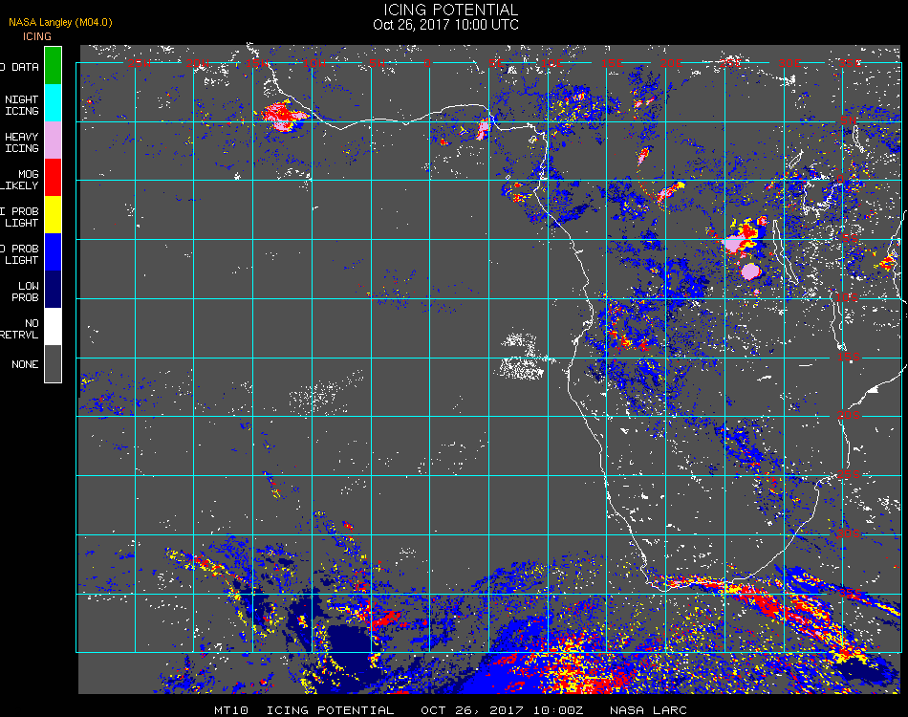Click the 0 longitude label on top row
The height and width of the screenshot is (717, 908).
point(427,63)
